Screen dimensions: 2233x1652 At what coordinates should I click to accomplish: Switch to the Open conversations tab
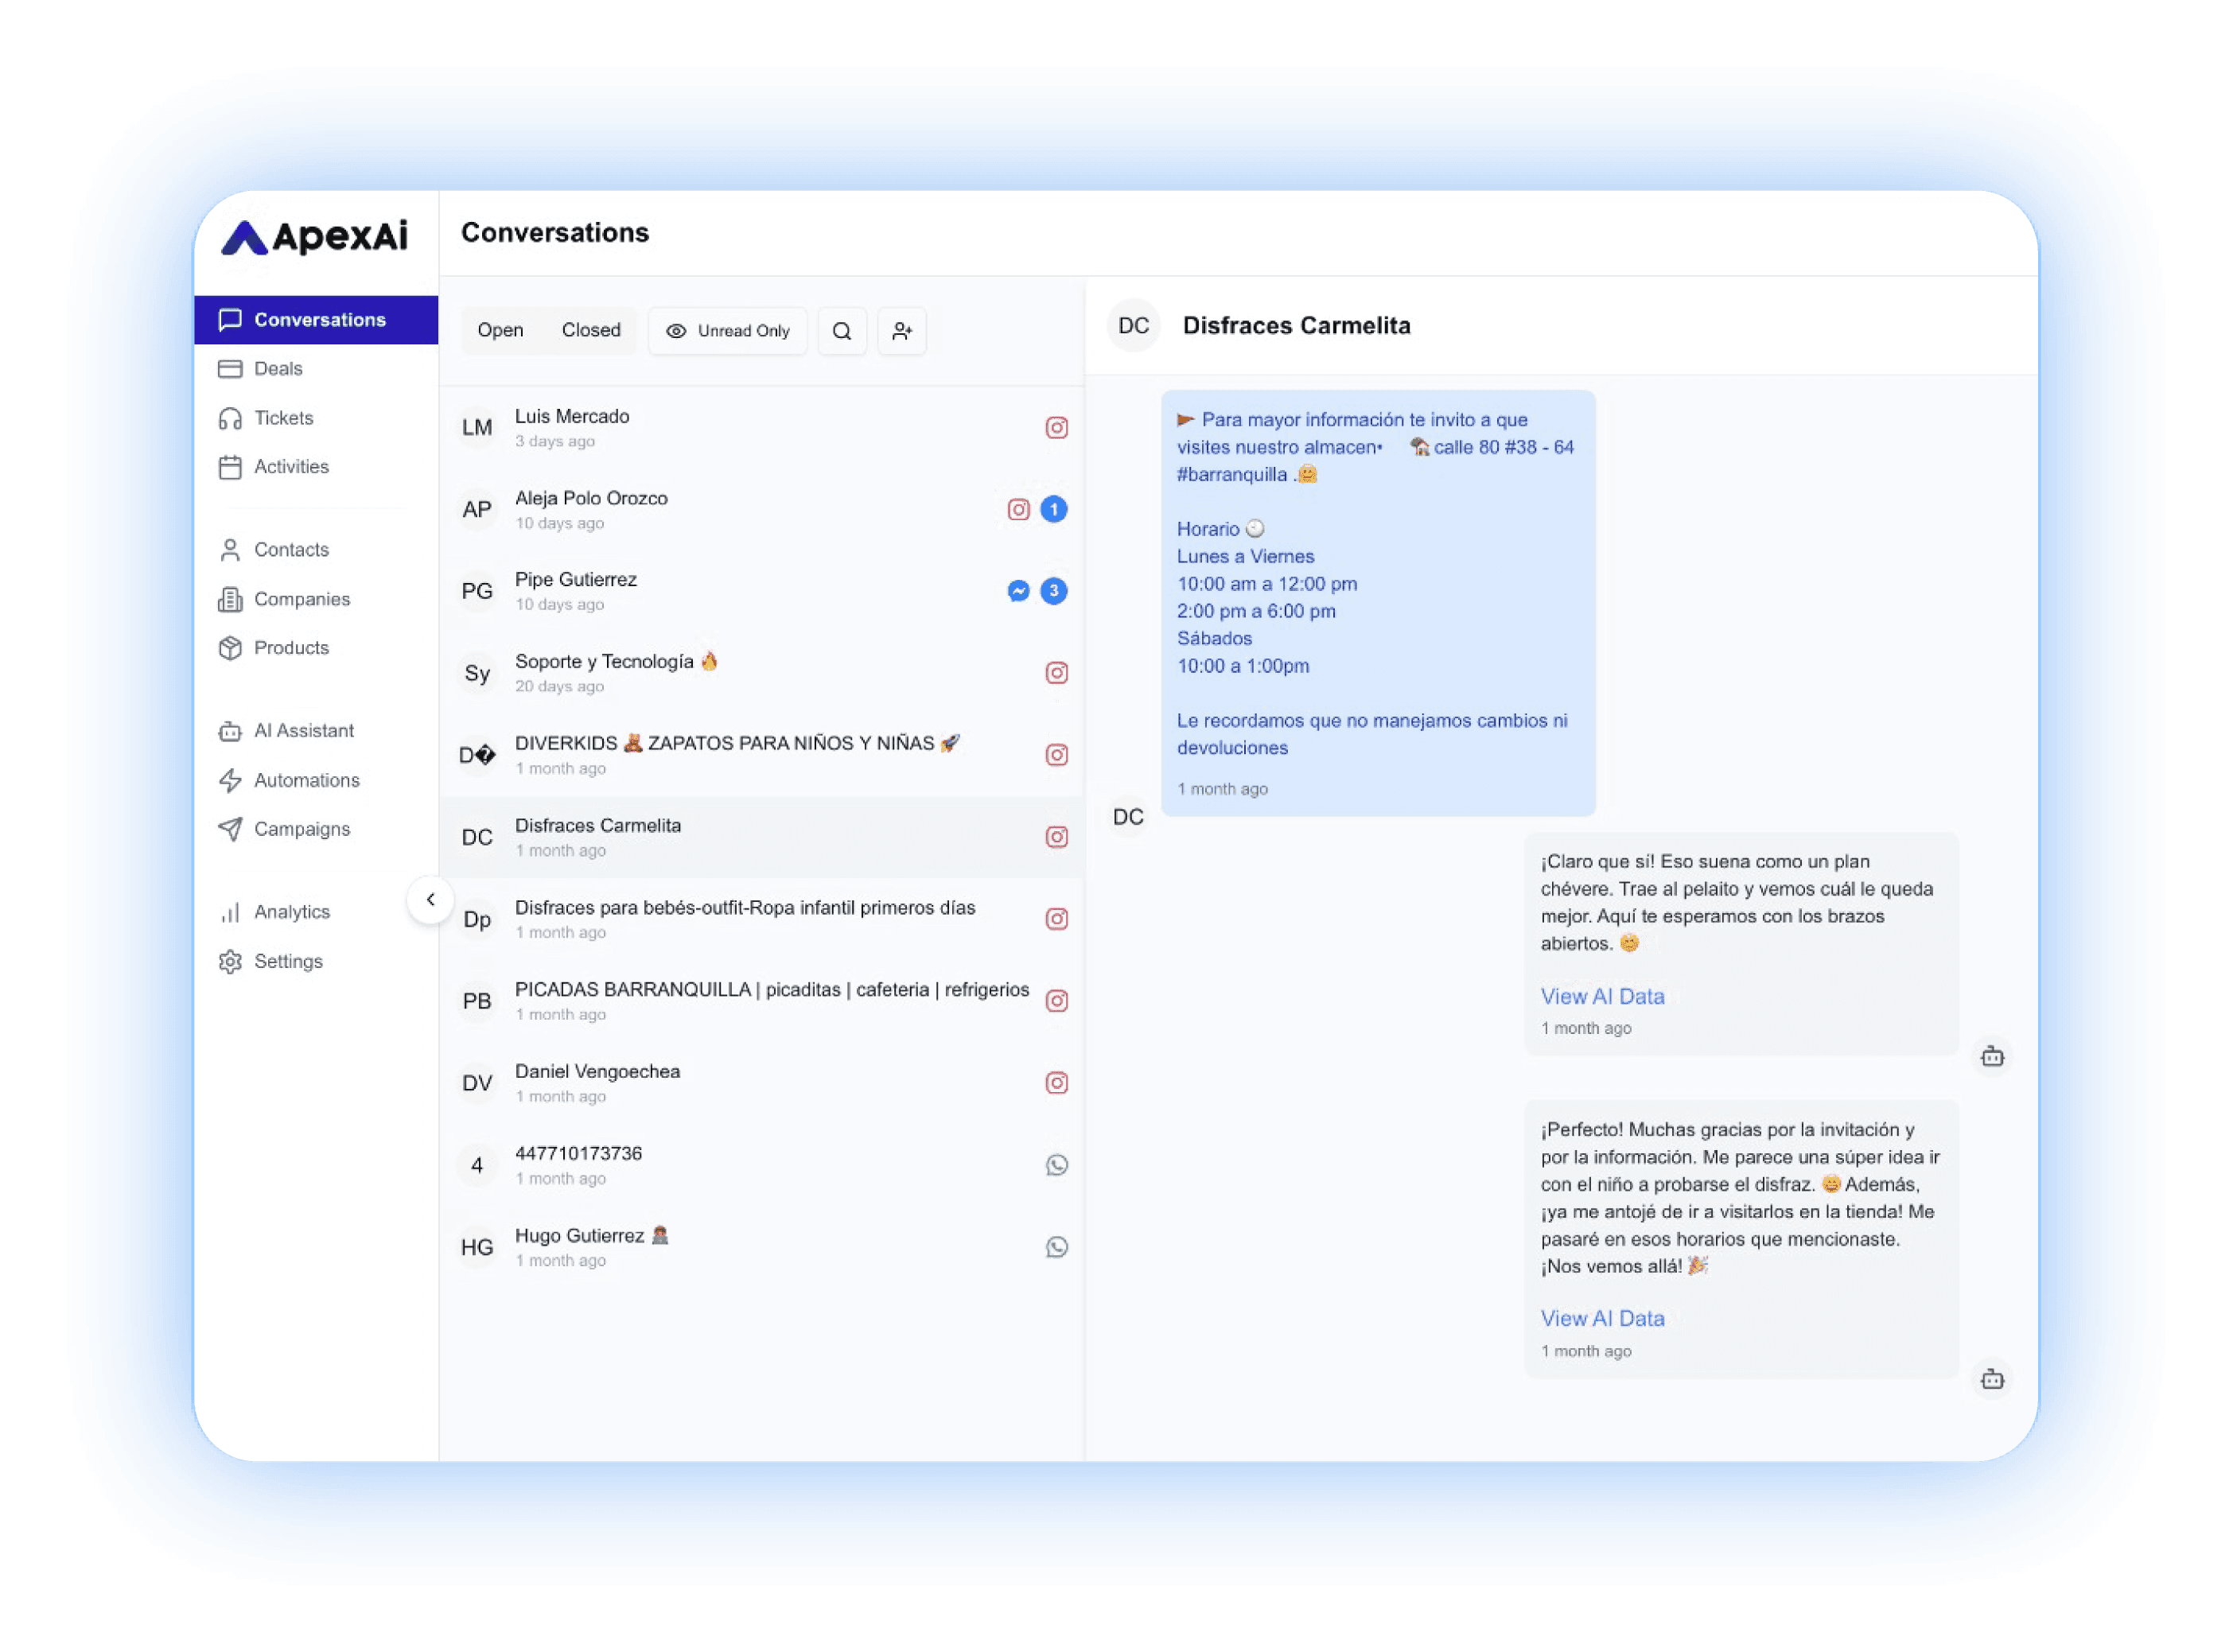point(500,330)
